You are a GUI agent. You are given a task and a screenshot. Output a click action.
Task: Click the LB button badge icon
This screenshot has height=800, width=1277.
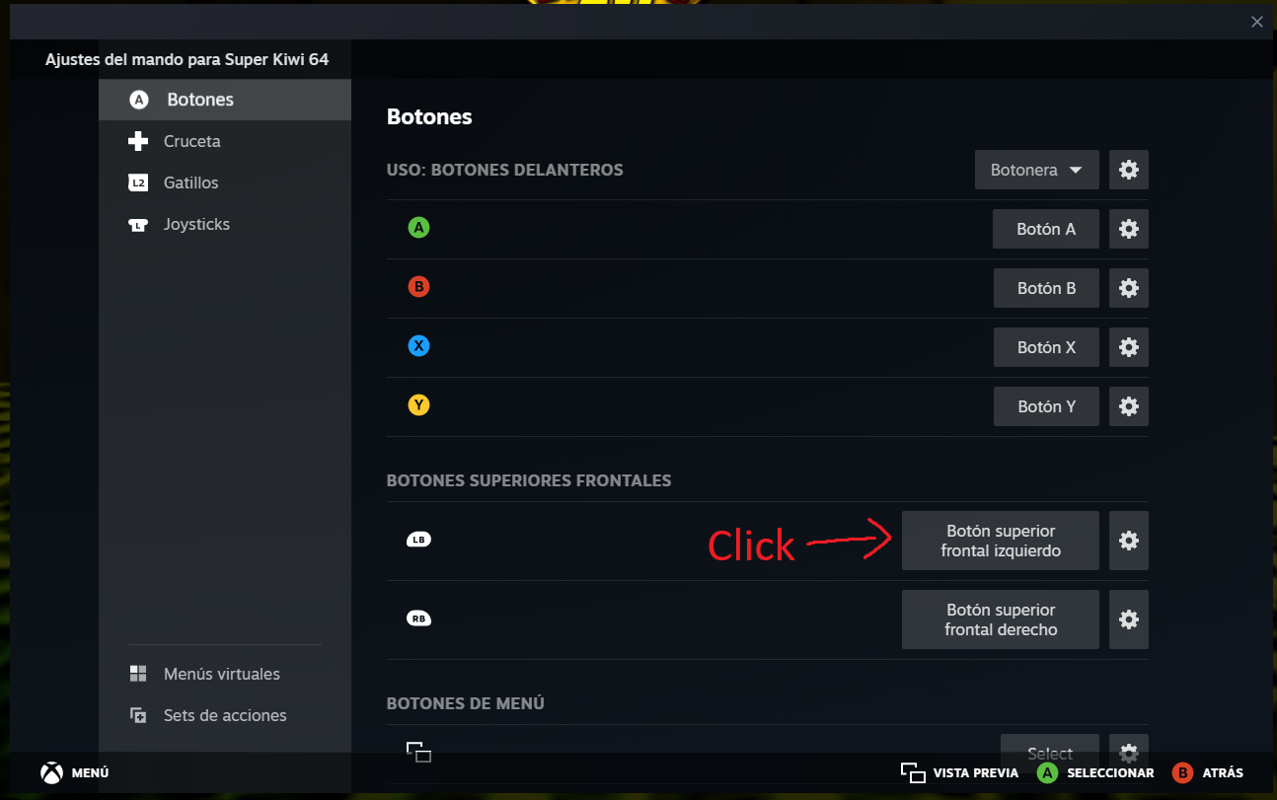[418, 540]
